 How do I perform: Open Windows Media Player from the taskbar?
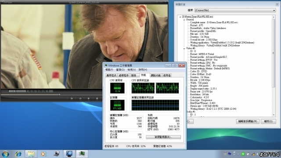point(43,154)
